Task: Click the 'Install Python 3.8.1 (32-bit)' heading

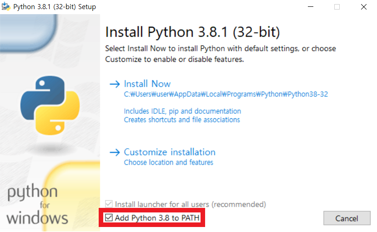Action: coord(192,32)
